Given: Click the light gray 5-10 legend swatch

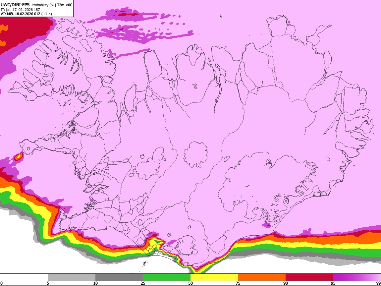Looking at the screenshot, I should pos(72,277).
